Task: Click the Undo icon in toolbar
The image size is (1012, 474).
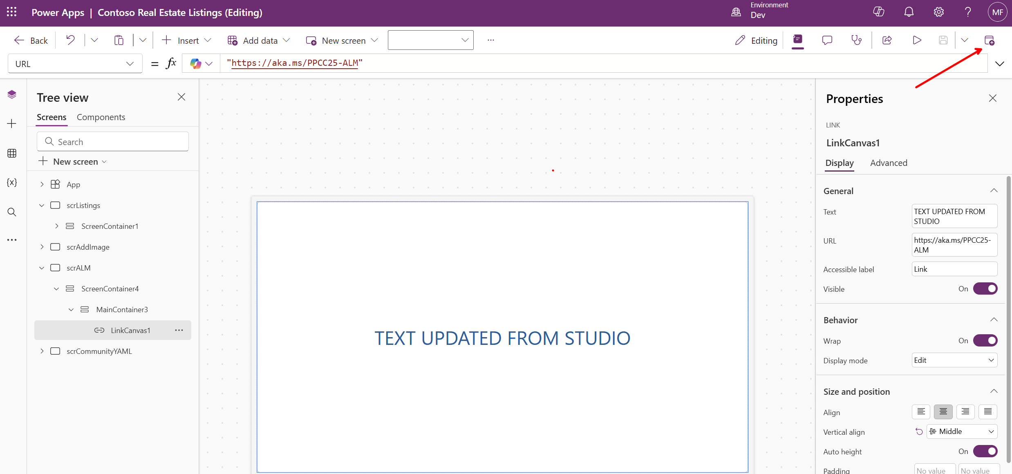Action: (70, 40)
